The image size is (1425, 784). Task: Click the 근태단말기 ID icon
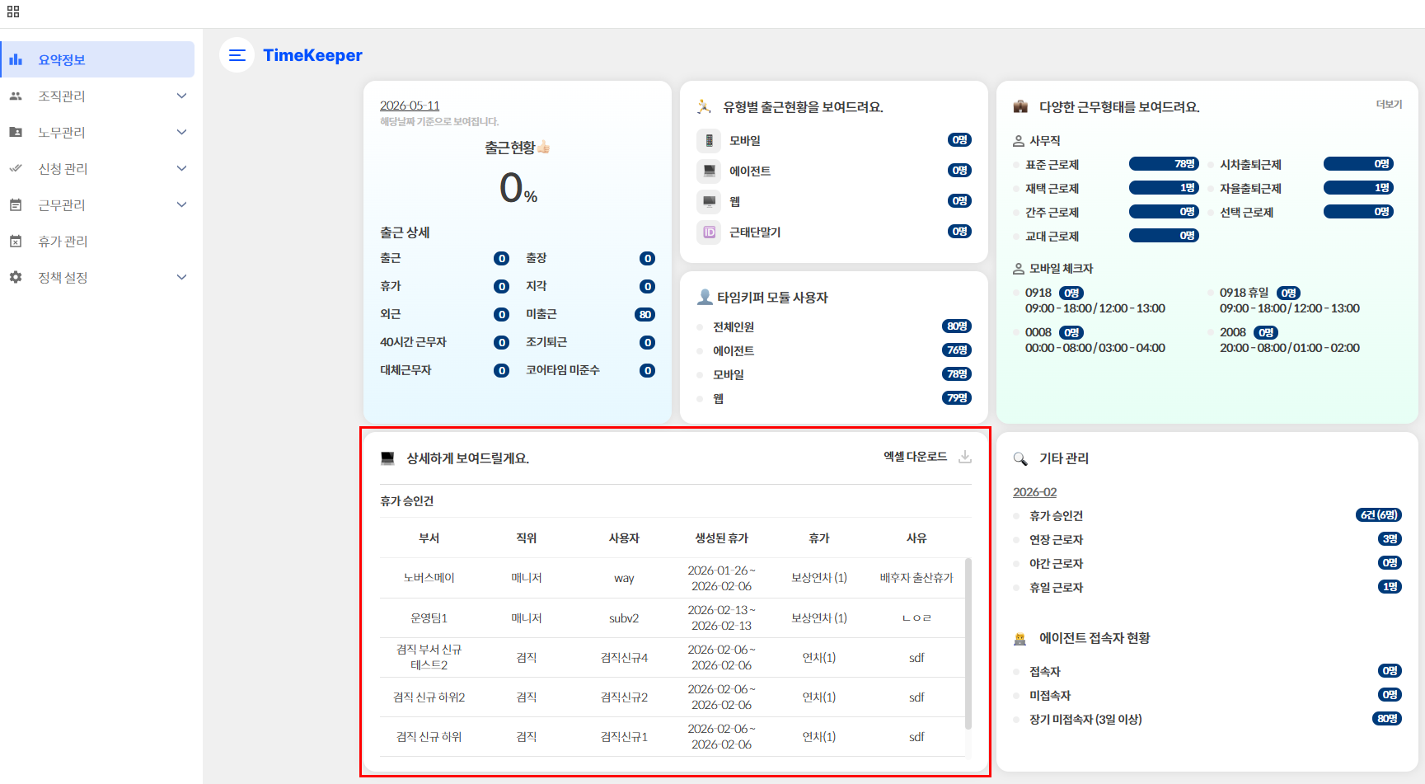(x=709, y=232)
